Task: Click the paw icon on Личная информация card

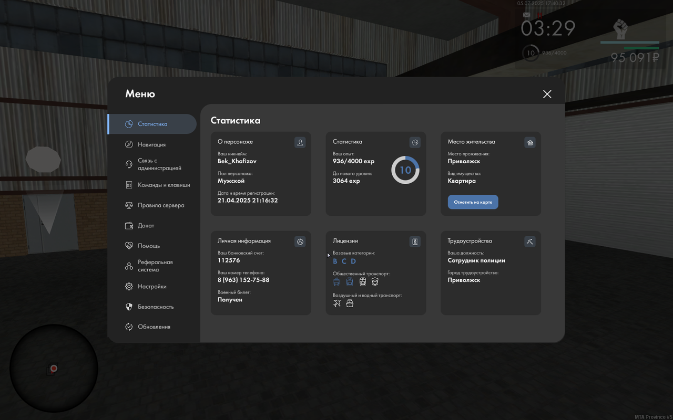Action: [300, 241]
